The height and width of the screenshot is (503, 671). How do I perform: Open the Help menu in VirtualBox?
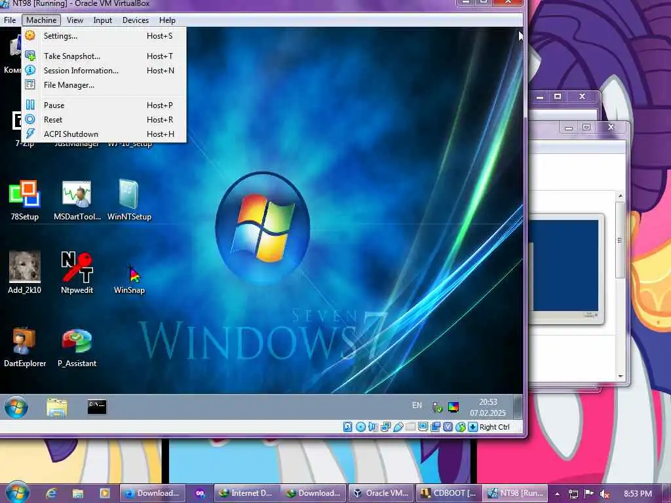167,20
